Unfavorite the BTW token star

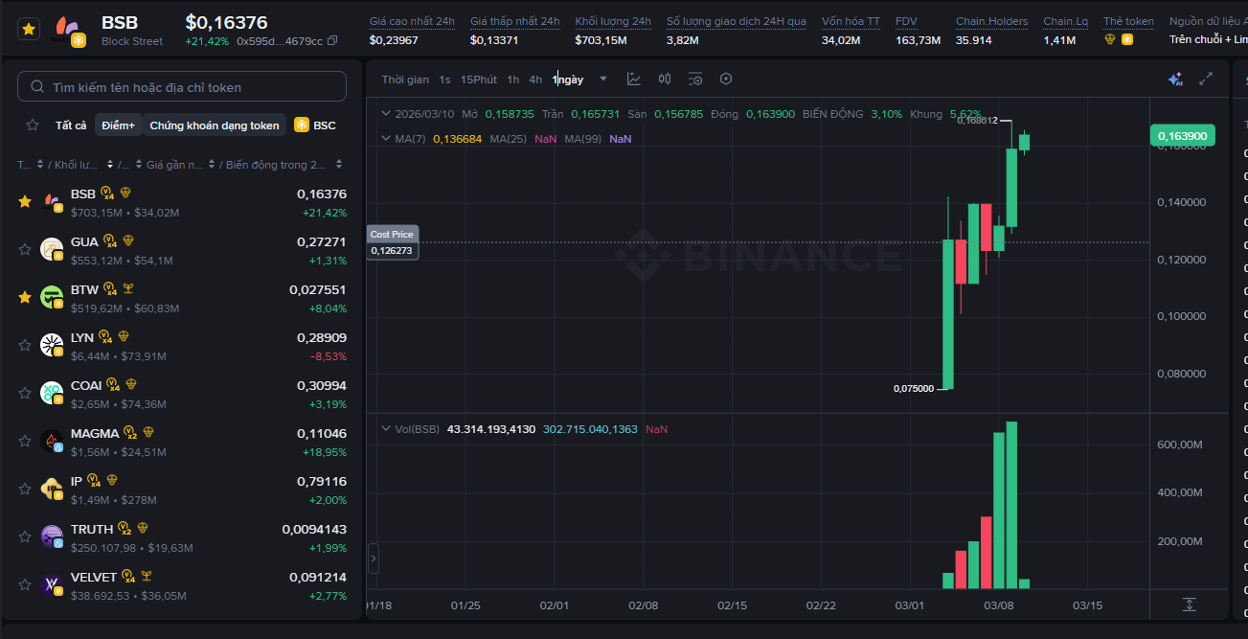pyautogui.click(x=25, y=297)
